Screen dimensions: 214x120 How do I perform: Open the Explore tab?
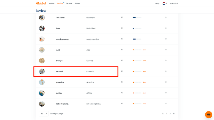(x=69, y=4)
